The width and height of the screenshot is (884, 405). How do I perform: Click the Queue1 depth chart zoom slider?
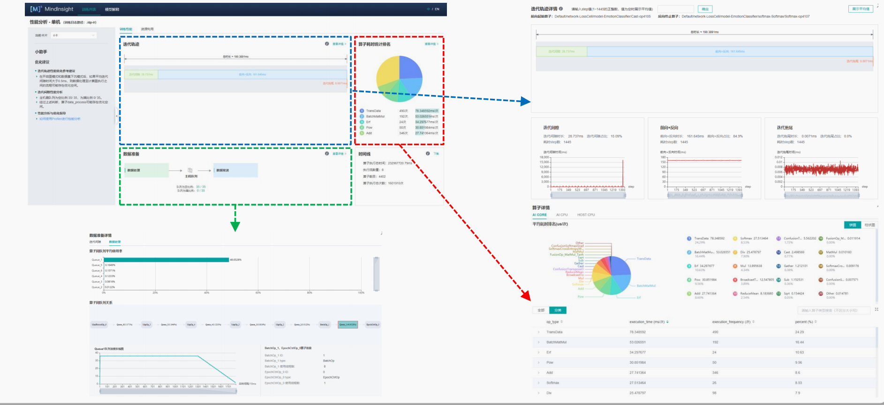click(x=168, y=391)
